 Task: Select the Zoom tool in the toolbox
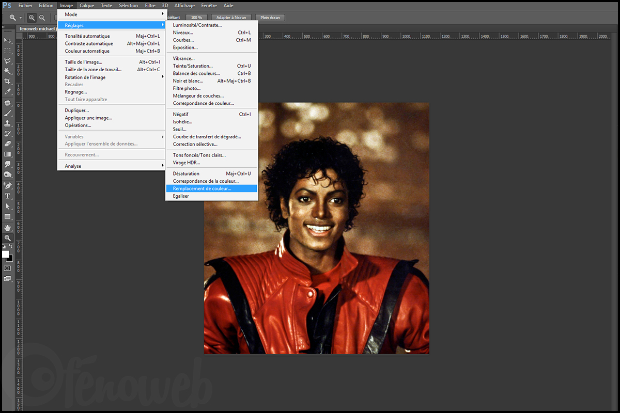tap(8, 238)
